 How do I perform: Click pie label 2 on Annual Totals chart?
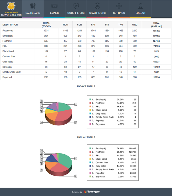coord(76,176)
